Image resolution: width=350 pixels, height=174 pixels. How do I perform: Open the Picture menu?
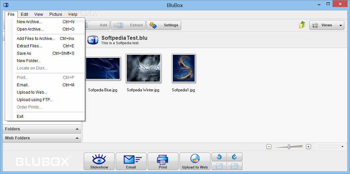click(55, 14)
